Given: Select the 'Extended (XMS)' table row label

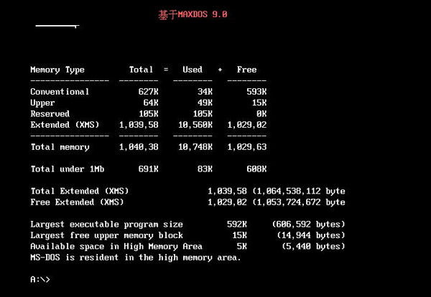Looking at the screenshot, I should pyautogui.click(x=65, y=125).
